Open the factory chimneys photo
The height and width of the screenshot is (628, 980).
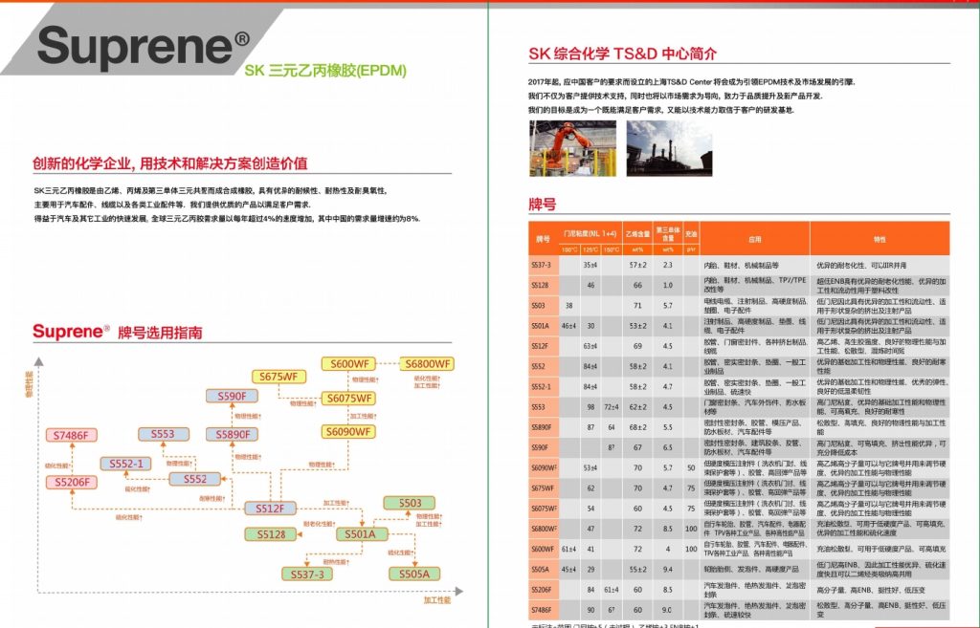[x=669, y=148]
